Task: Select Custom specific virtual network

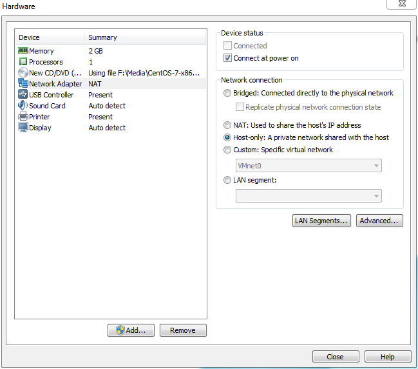Action: pyautogui.click(x=227, y=150)
